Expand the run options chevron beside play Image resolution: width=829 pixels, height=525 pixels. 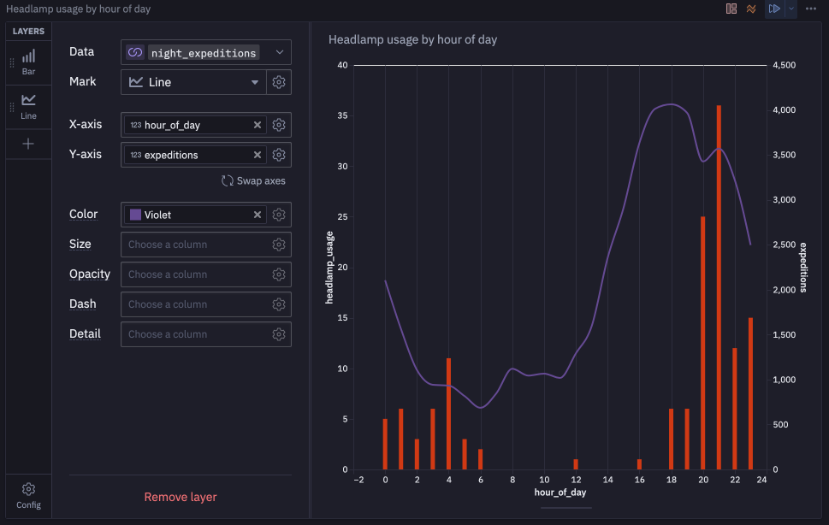[x=791, y=9]
